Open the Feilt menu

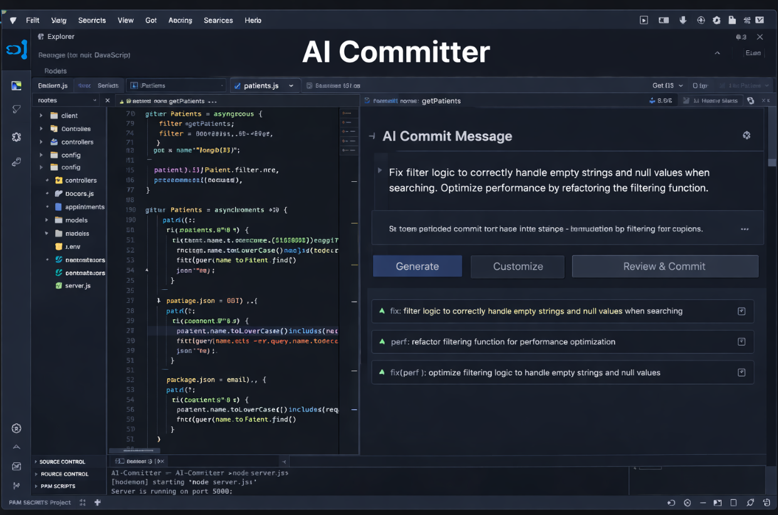[33, 20]
